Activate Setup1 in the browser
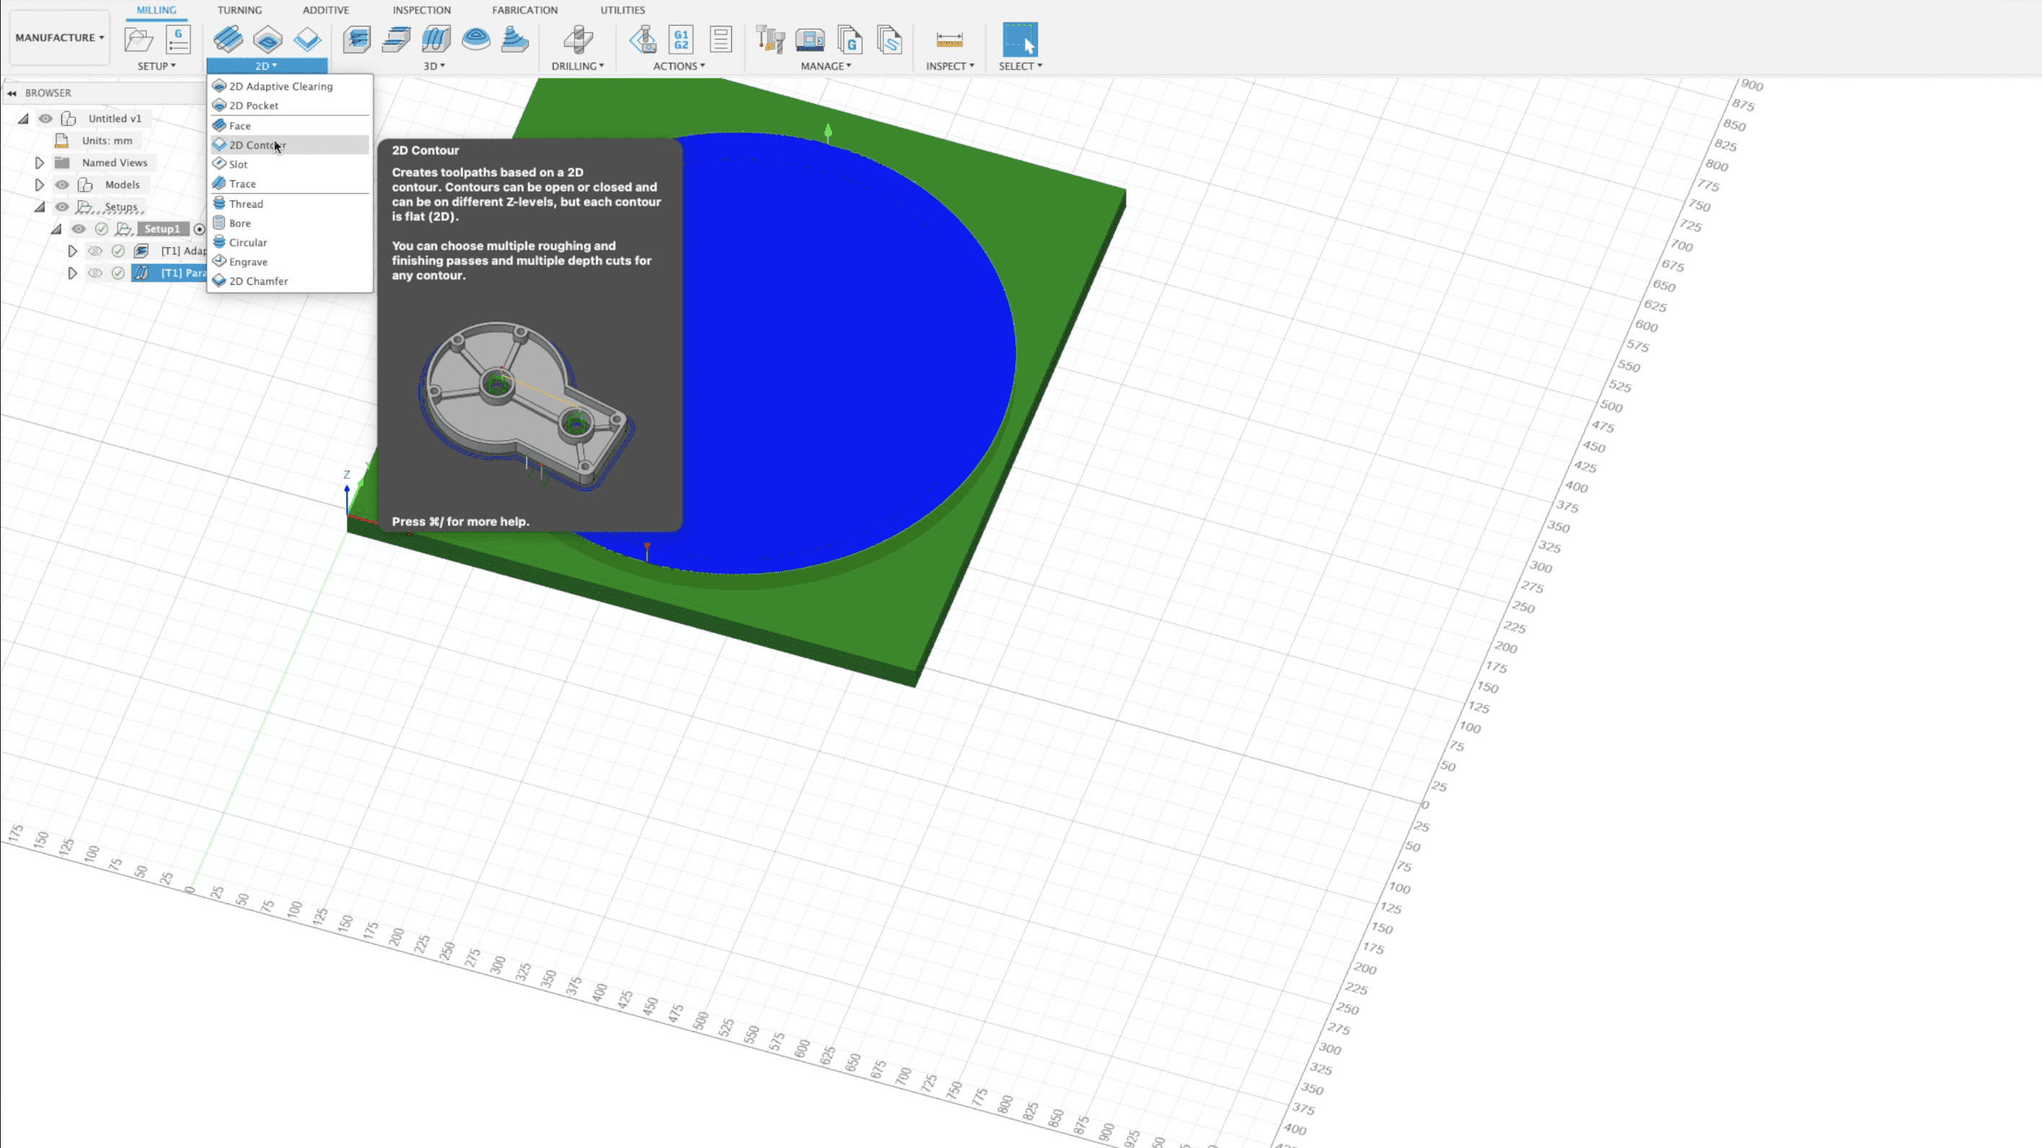 pyautogui.click(x=162, y=229)
